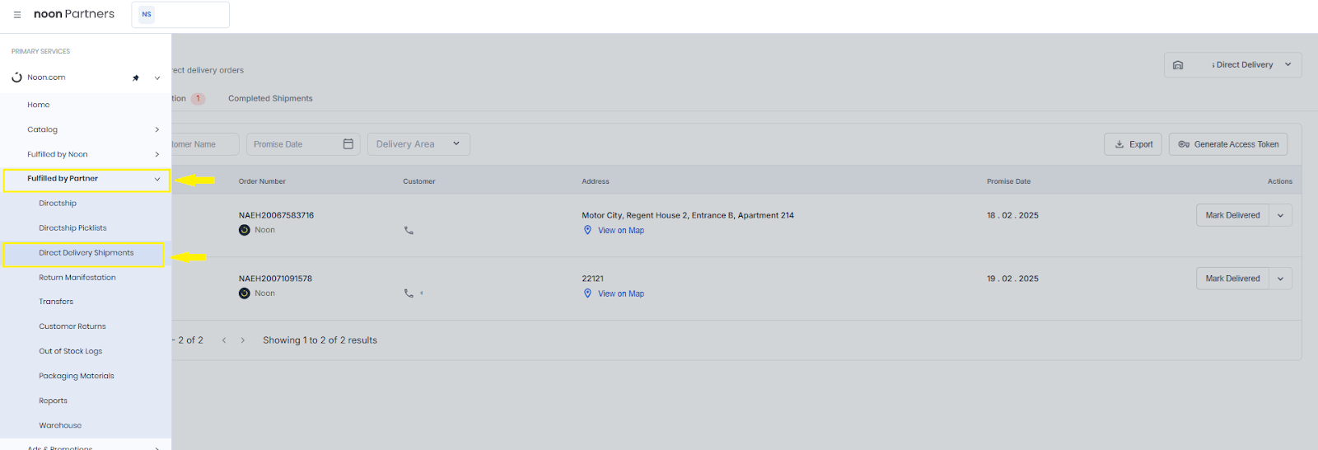Click order number NAEH20071091578
This screenshot has width=1318, height=450.
275,279
